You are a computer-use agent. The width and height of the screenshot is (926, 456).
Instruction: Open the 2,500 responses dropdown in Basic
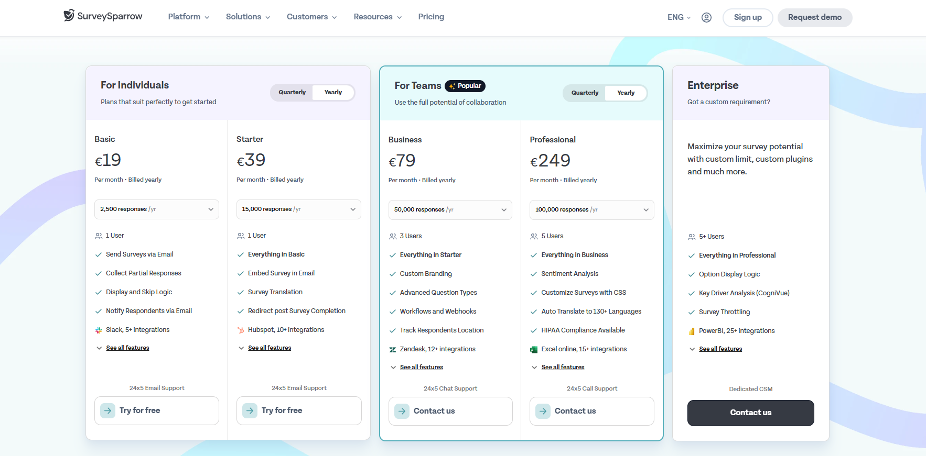[157, 209]
